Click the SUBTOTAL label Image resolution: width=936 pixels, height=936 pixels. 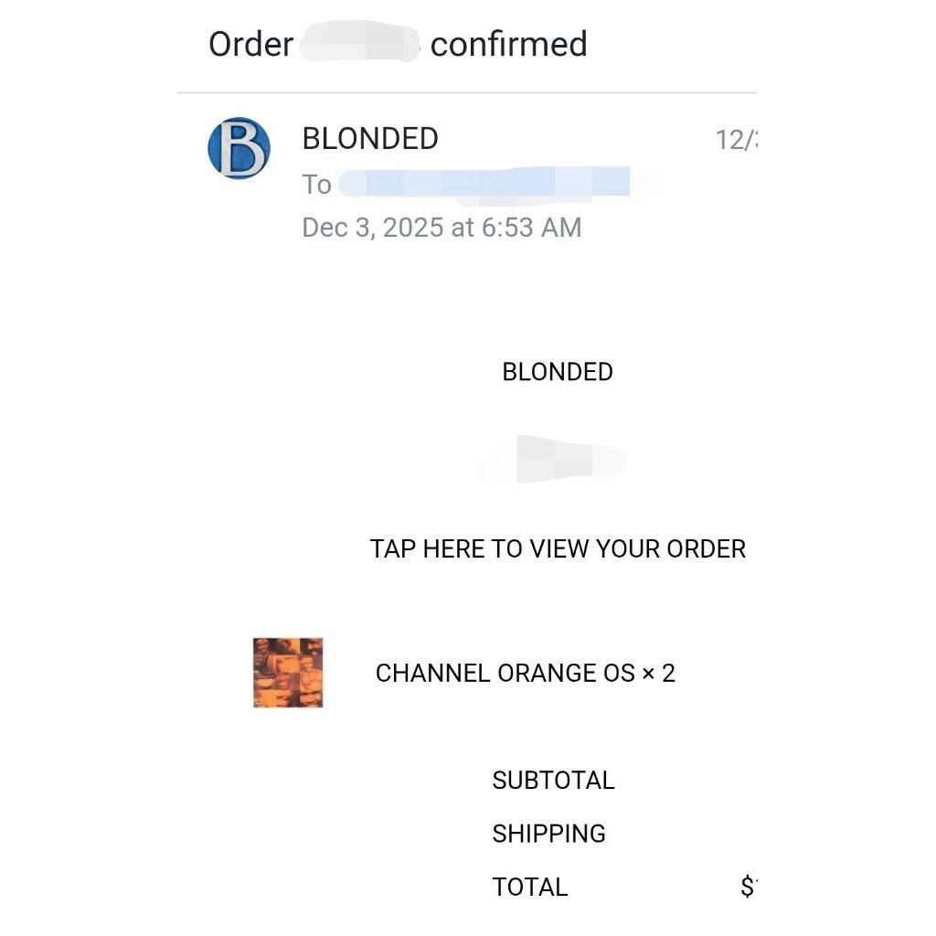[553, 781]
